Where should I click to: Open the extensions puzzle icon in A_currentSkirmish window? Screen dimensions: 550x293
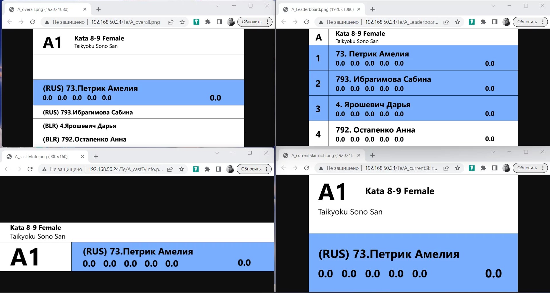pos(483,168)
